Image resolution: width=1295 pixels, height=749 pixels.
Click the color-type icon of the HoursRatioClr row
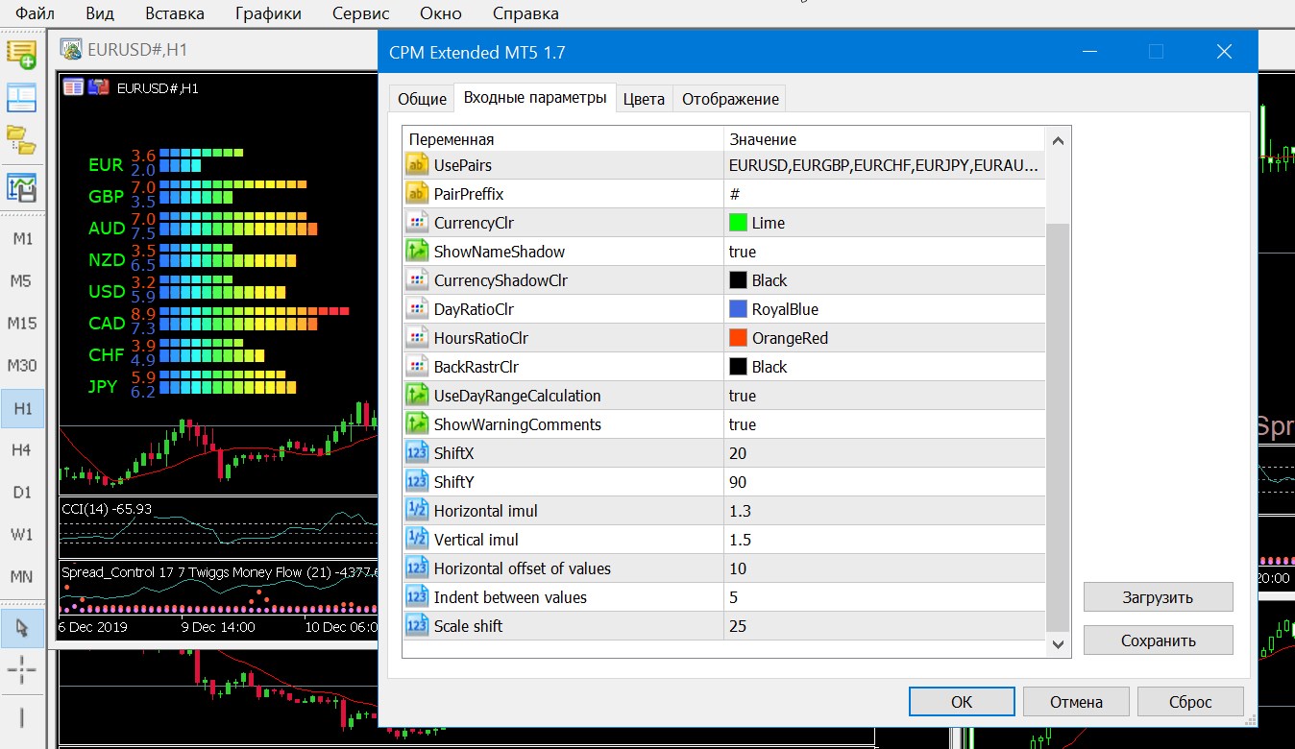(x=417, y=338)
